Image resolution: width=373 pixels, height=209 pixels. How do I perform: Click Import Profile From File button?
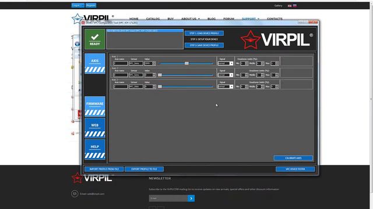click(x=104, y=169)
